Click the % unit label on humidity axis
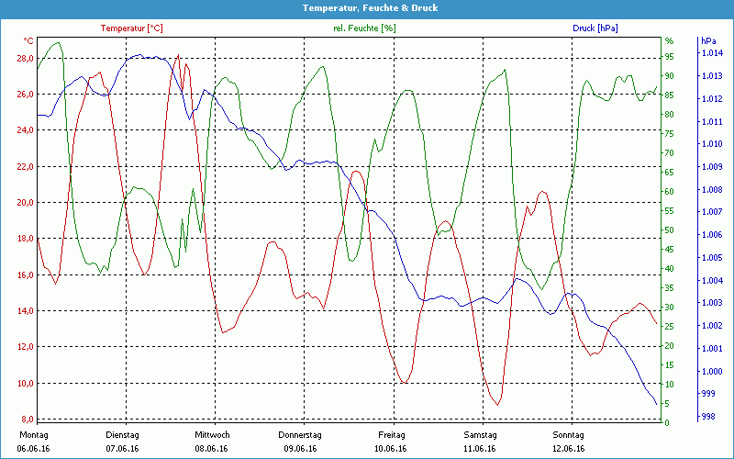 click(670, 40)
